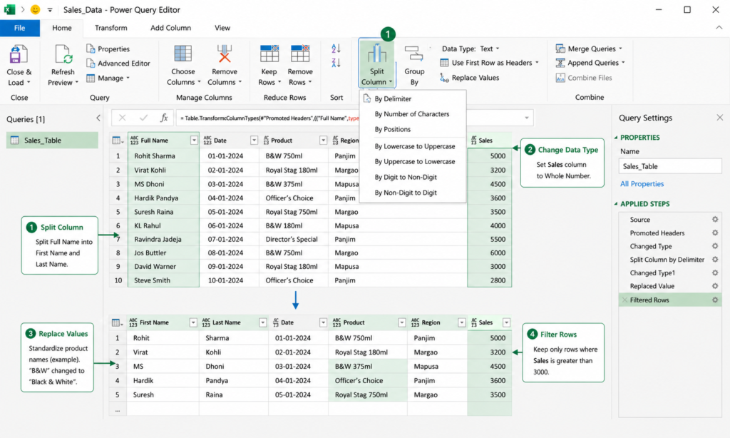
Task: Open the gear settings for Source step
Action: point(714,219)
